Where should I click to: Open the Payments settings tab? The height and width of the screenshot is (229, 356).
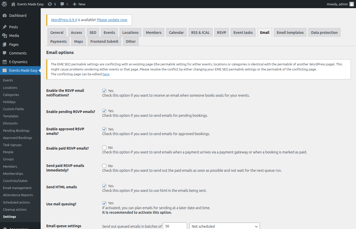[58, 41]
